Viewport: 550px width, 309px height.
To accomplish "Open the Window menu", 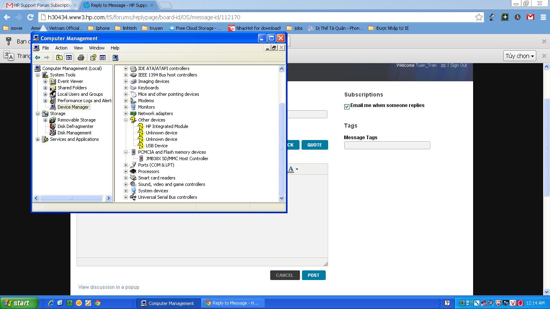I will [97, 48].
